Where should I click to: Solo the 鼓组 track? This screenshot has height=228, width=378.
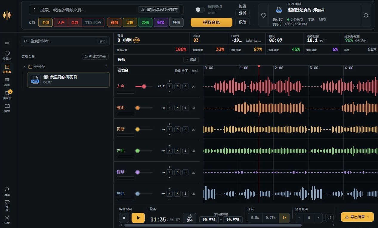(186, 108)
